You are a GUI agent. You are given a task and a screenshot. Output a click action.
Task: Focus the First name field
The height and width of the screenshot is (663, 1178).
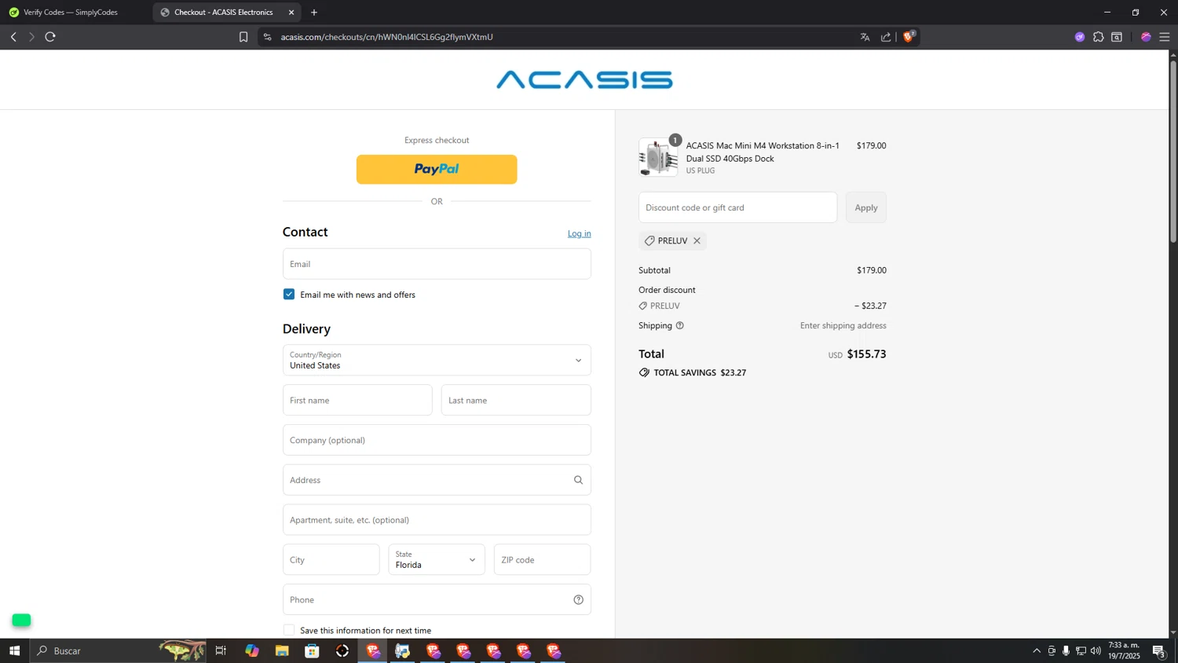pyautogui.click(x=357, y=400)
